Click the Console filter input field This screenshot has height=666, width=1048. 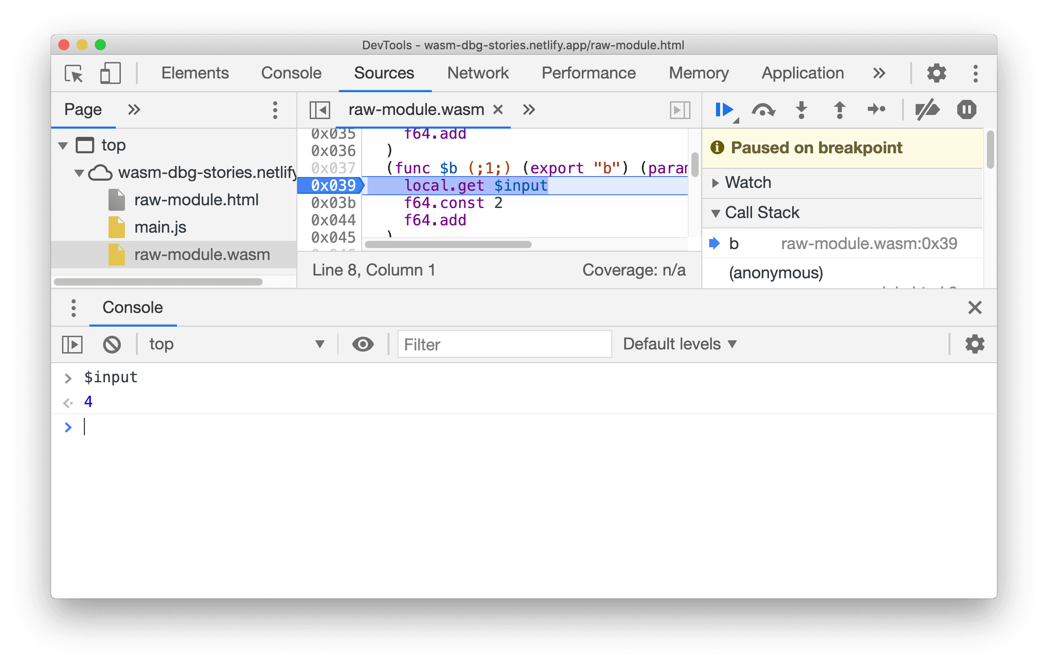click(505, 344)
